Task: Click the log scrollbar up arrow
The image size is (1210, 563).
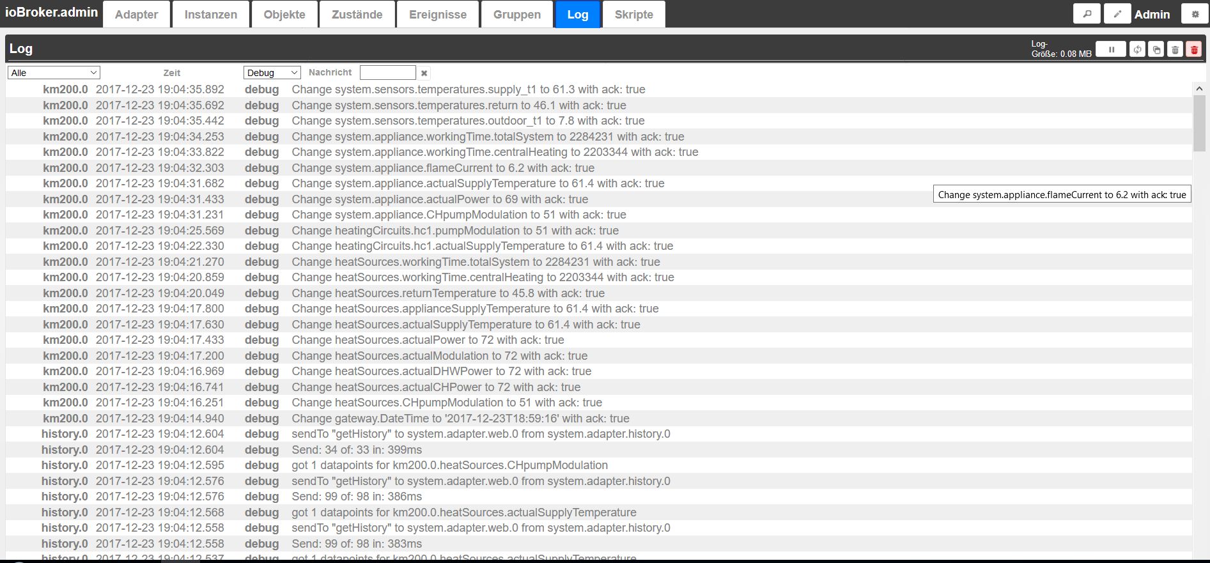Action: coord(1198,89)
